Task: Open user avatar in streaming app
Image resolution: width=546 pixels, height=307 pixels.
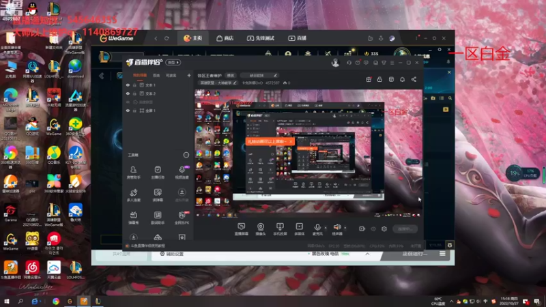Action: 335,63
